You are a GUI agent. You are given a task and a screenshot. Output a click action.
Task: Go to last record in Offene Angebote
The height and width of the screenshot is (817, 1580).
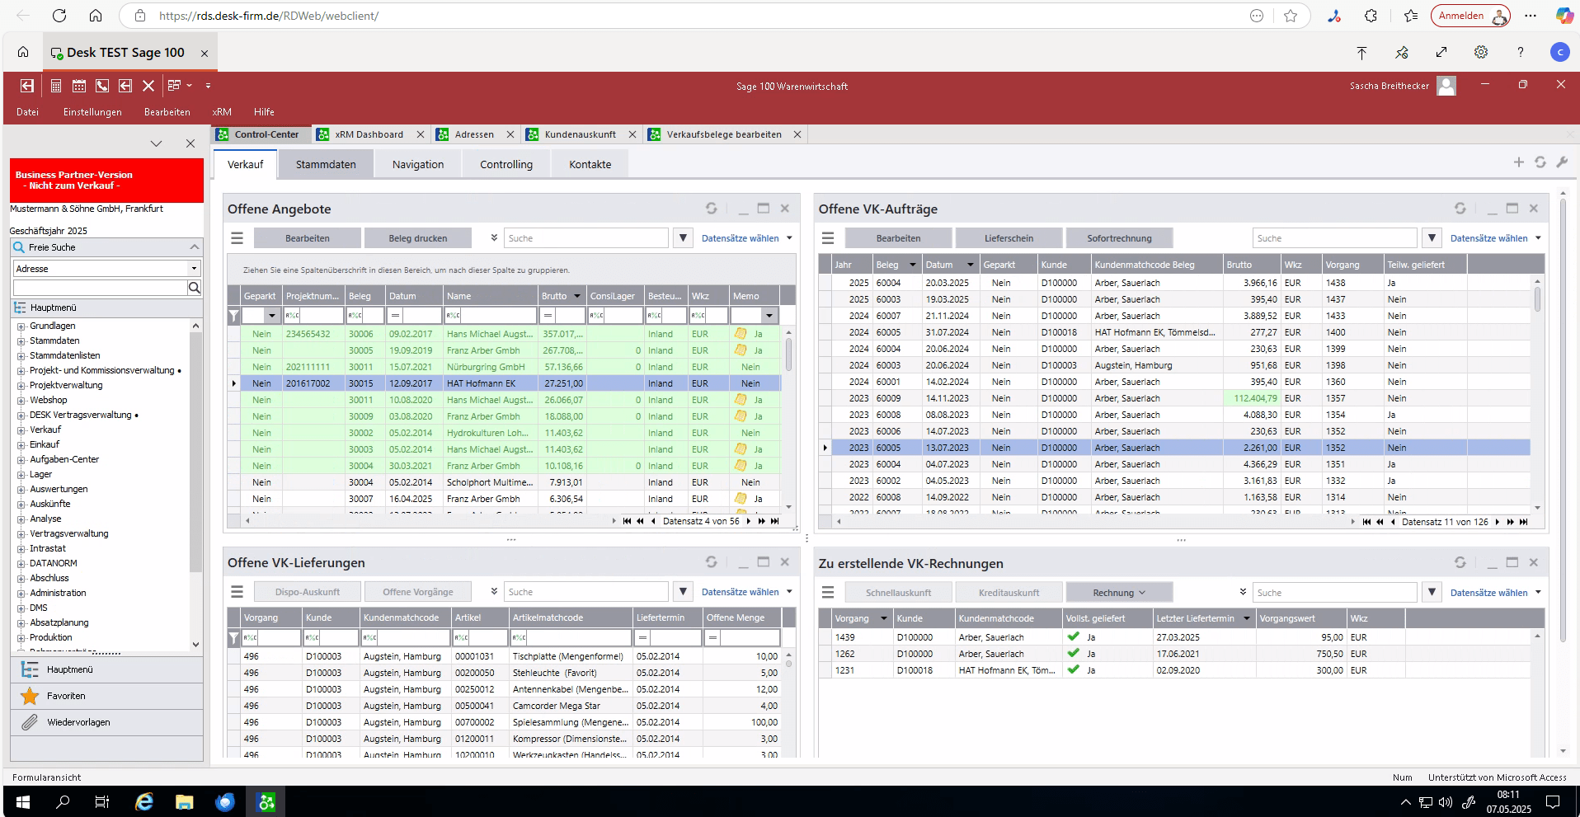tap(774, 521)
